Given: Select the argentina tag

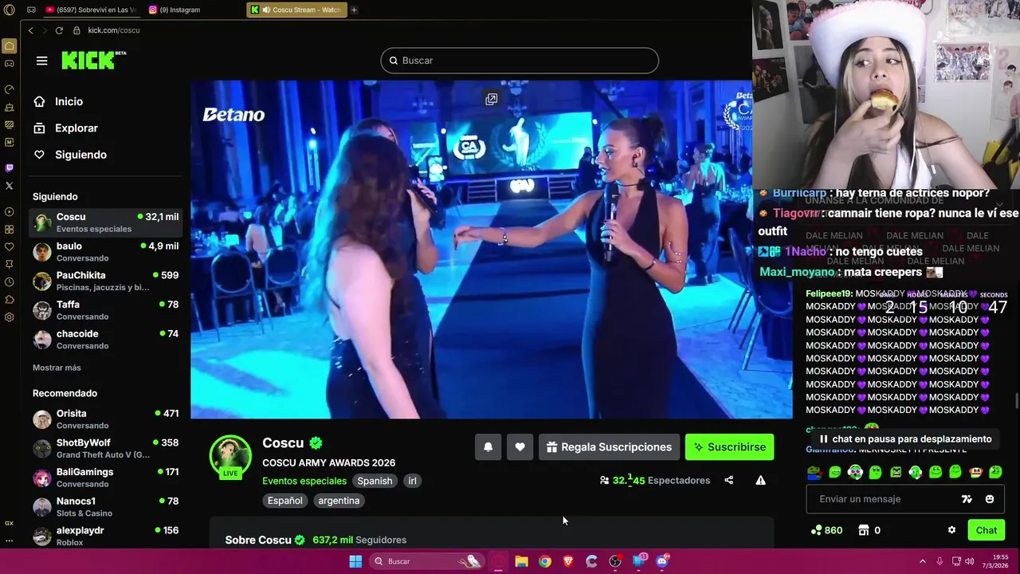Looking at the screenshot, I should pyautogui.click(x=339, y=501).
